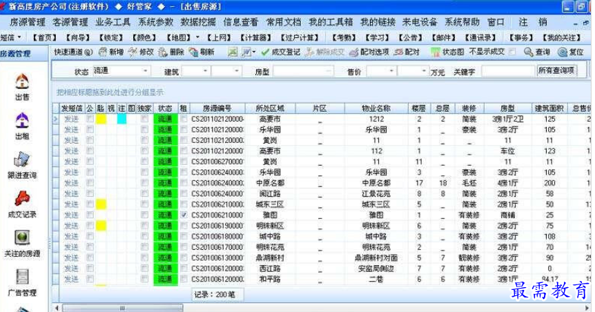
Task: Click green 流通 status cell in row 中原名都
Action: coord(165,183)
